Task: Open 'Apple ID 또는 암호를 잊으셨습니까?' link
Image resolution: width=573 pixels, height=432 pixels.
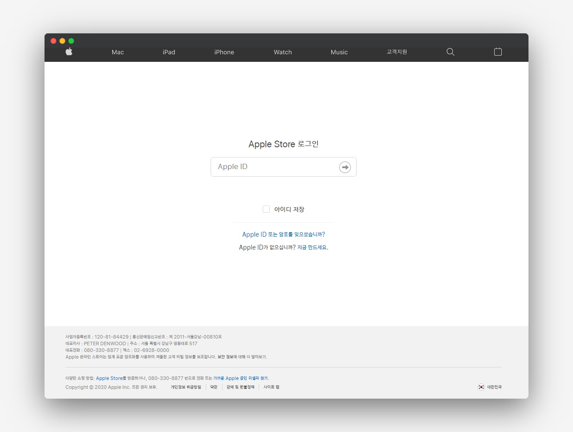Action: [284, 234]
